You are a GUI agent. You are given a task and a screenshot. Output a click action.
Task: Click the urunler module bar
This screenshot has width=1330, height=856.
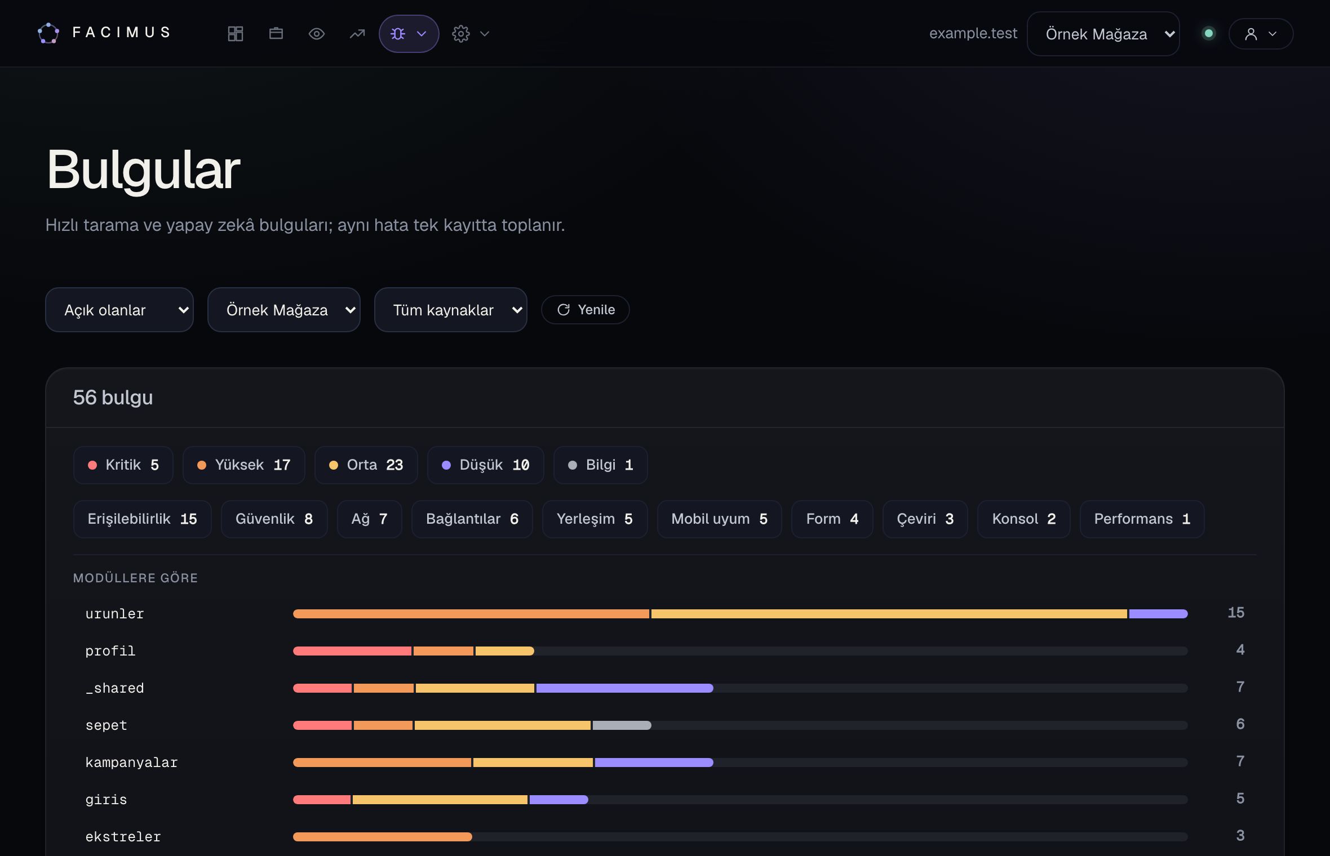[x=741, y=614]
